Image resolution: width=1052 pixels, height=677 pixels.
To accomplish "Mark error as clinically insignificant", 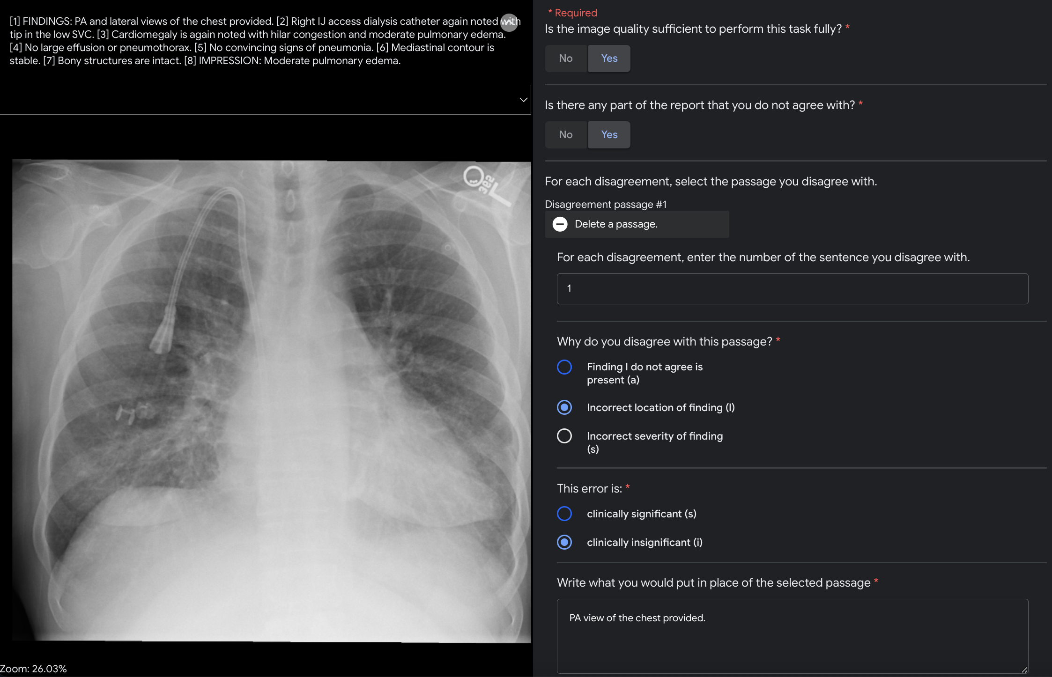I will tap(564, 543).
